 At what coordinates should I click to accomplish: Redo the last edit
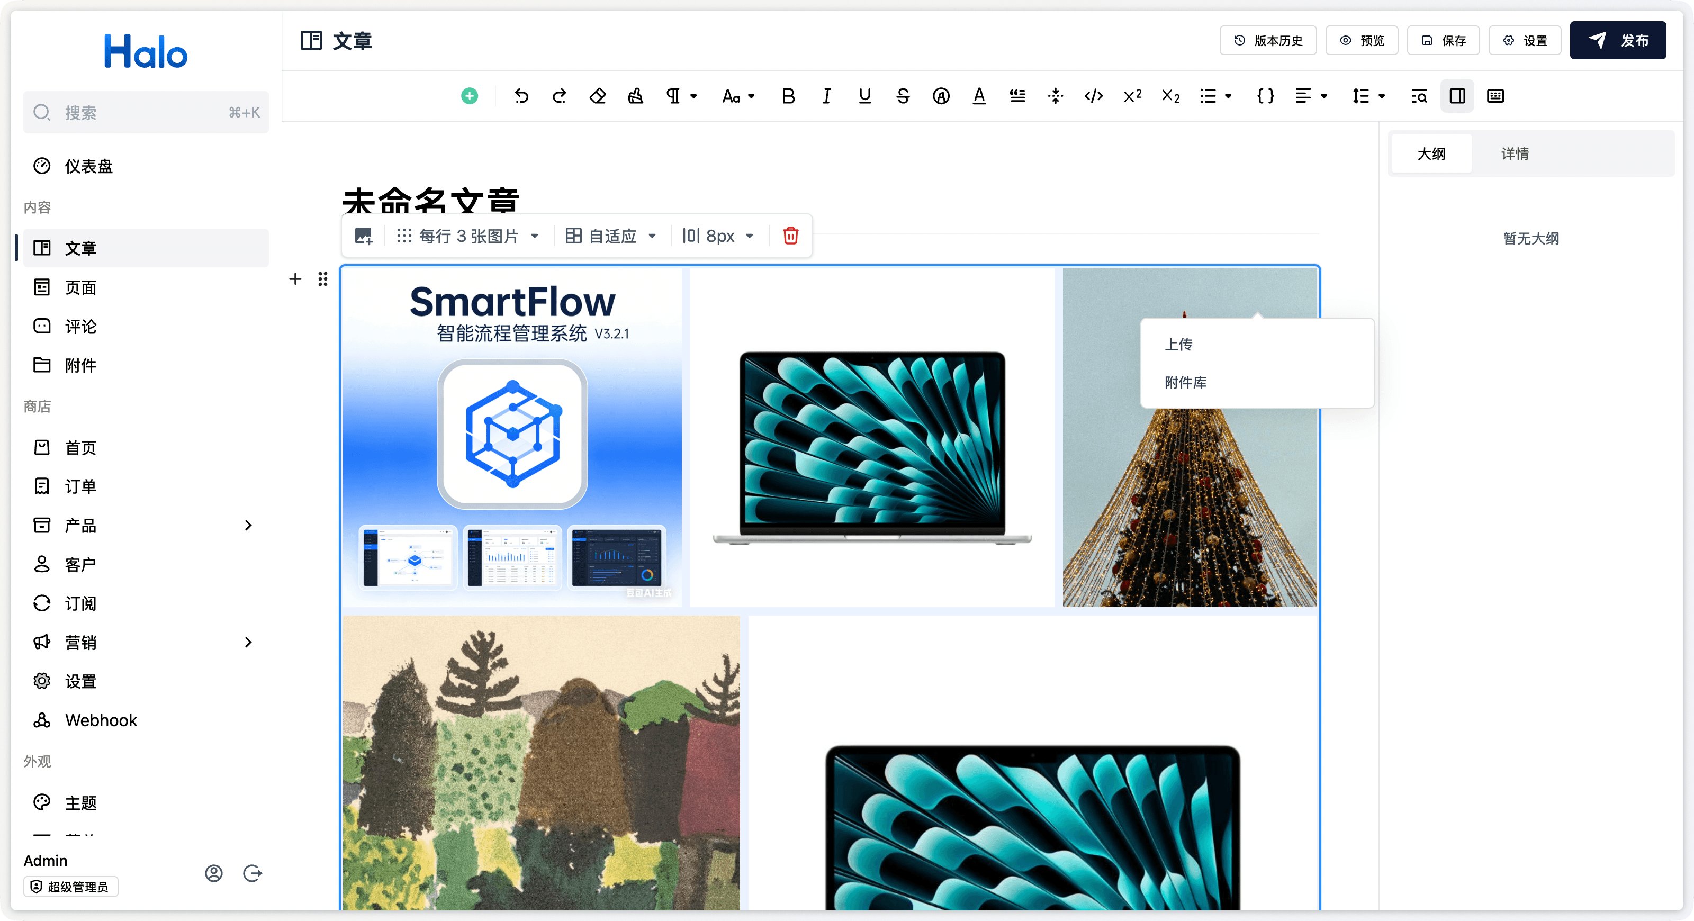point(559,96)
